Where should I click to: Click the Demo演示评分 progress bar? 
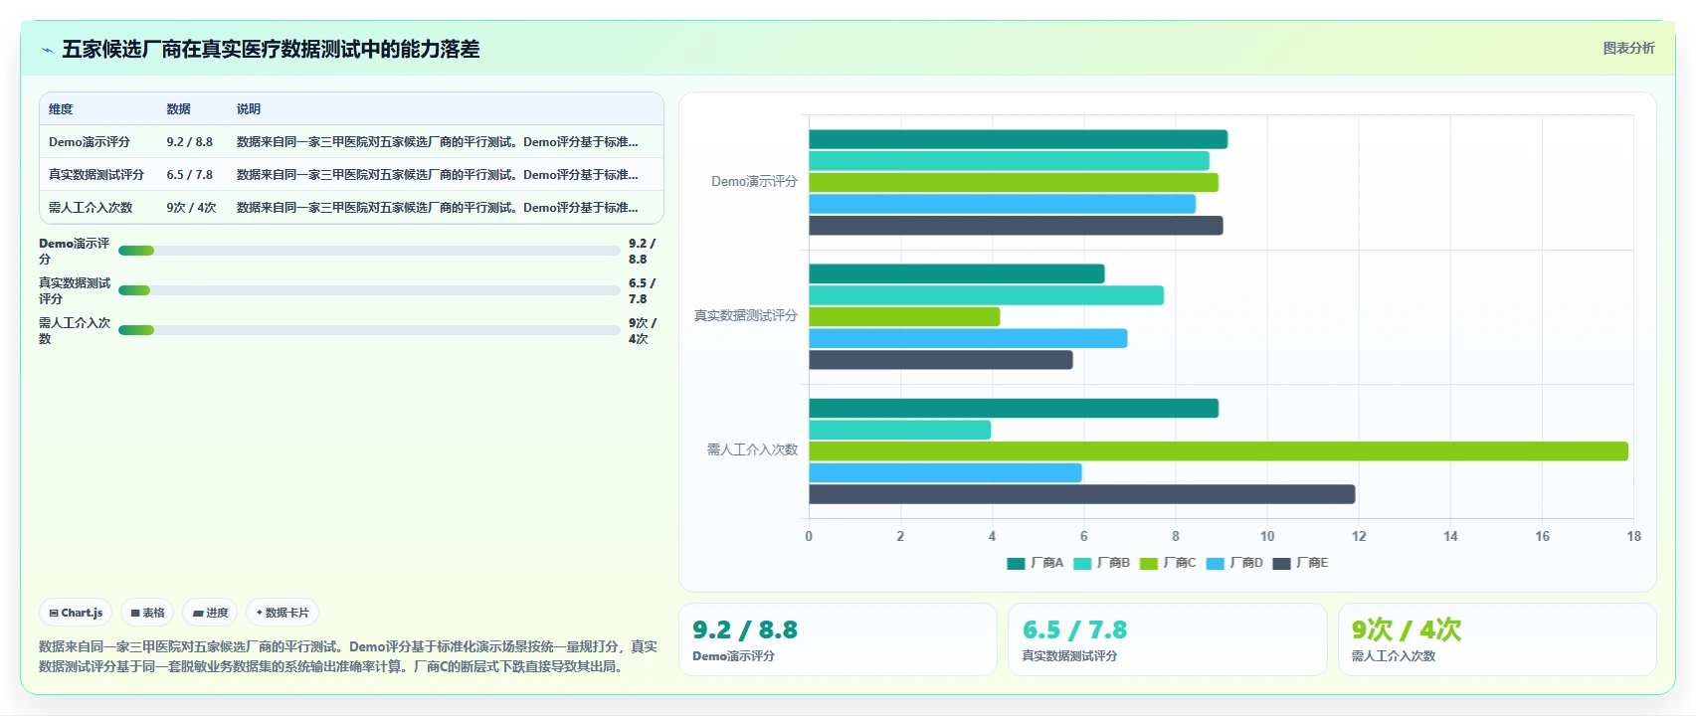pos(369,251)
